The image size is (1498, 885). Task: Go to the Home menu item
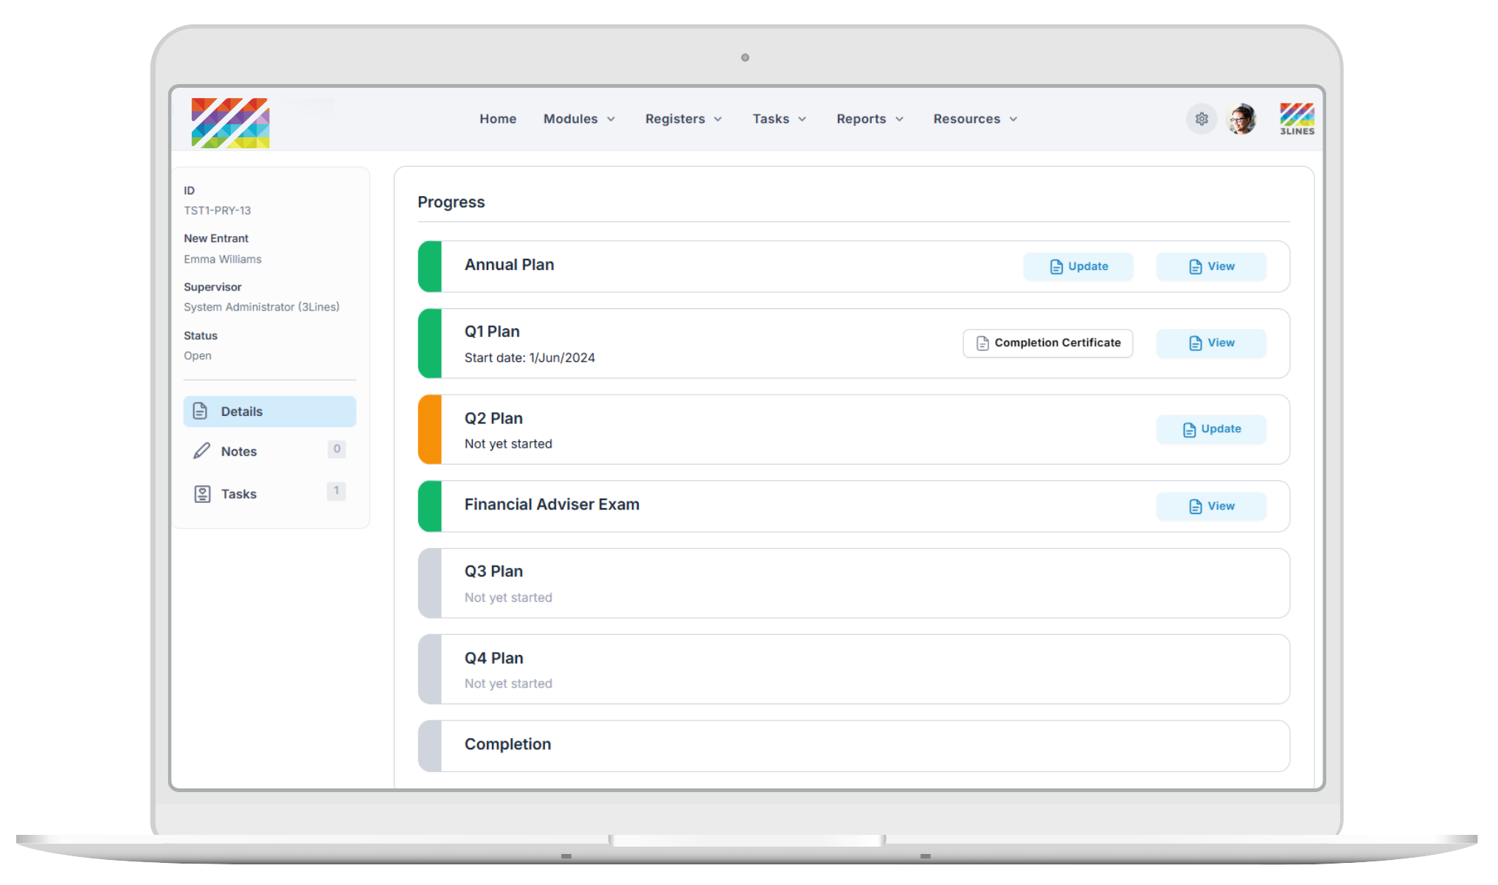[498, 119]
